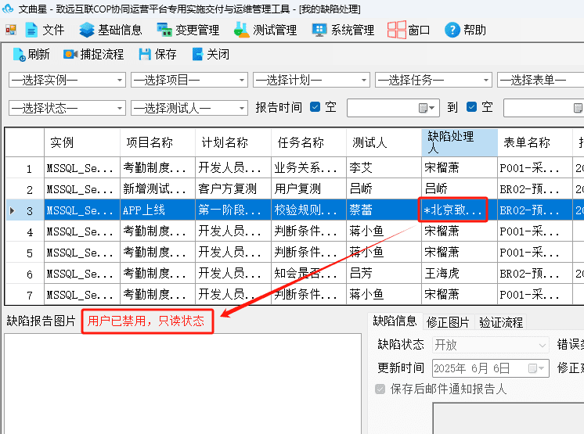Open the 验证流程 tab

[501, 322]
